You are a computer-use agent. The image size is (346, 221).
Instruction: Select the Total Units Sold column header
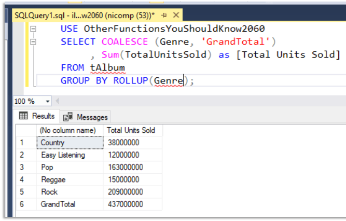point(132,130)
